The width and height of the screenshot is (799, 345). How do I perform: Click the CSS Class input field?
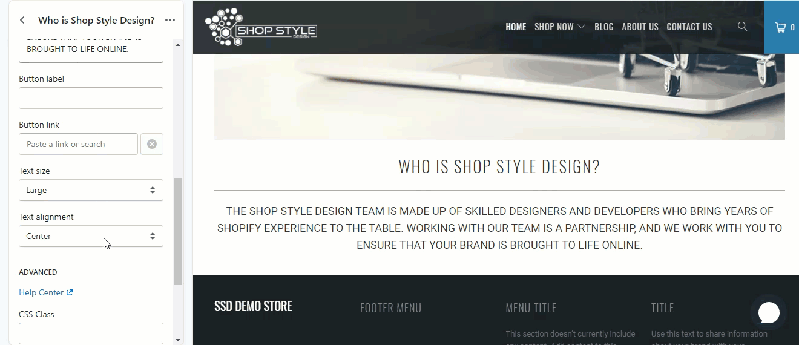(x=91, y=333)
